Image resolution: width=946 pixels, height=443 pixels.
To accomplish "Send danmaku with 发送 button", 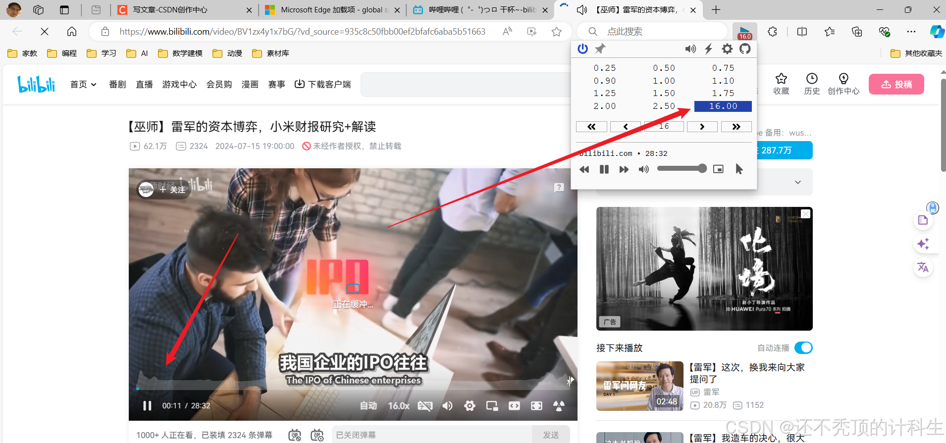I will coord(551,435).
